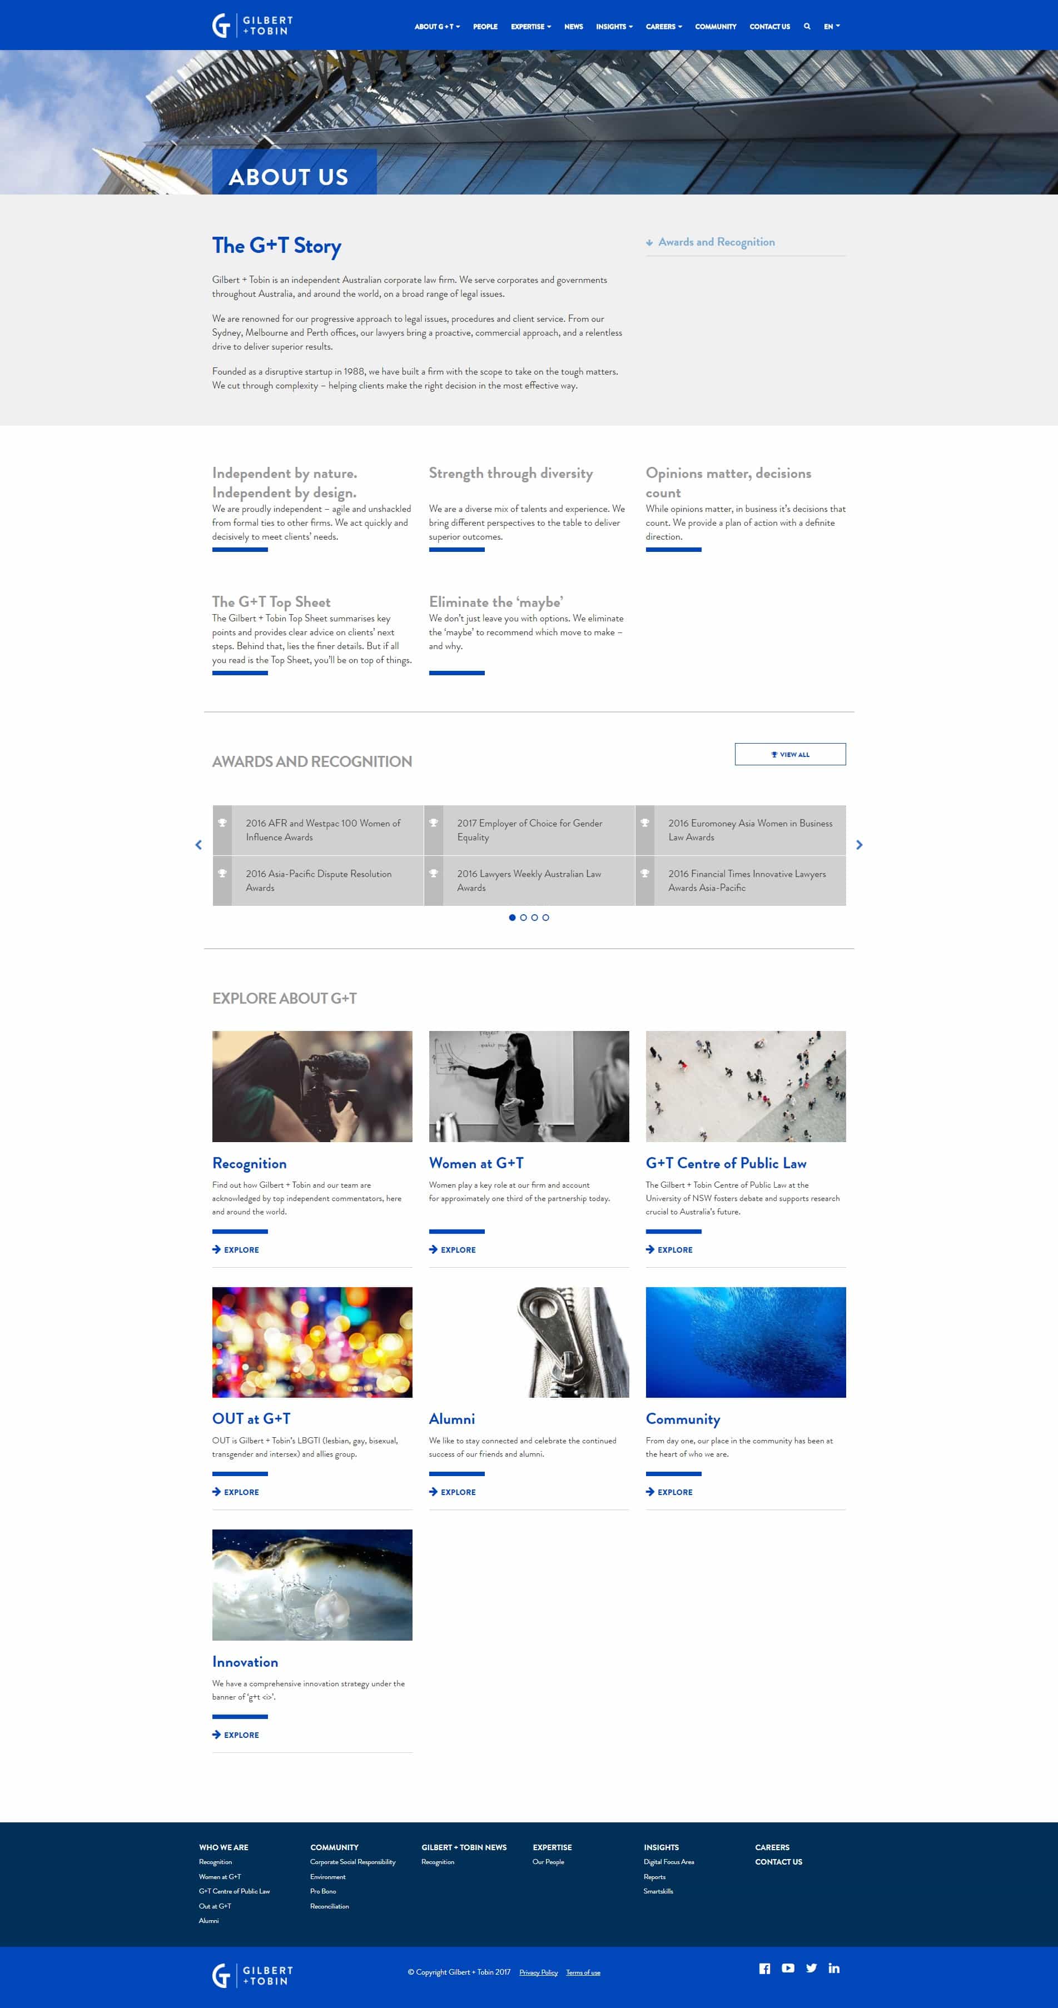The image size is (1058, 2008).
Task: Select the first carousel page dot
Action: [512, 918]
